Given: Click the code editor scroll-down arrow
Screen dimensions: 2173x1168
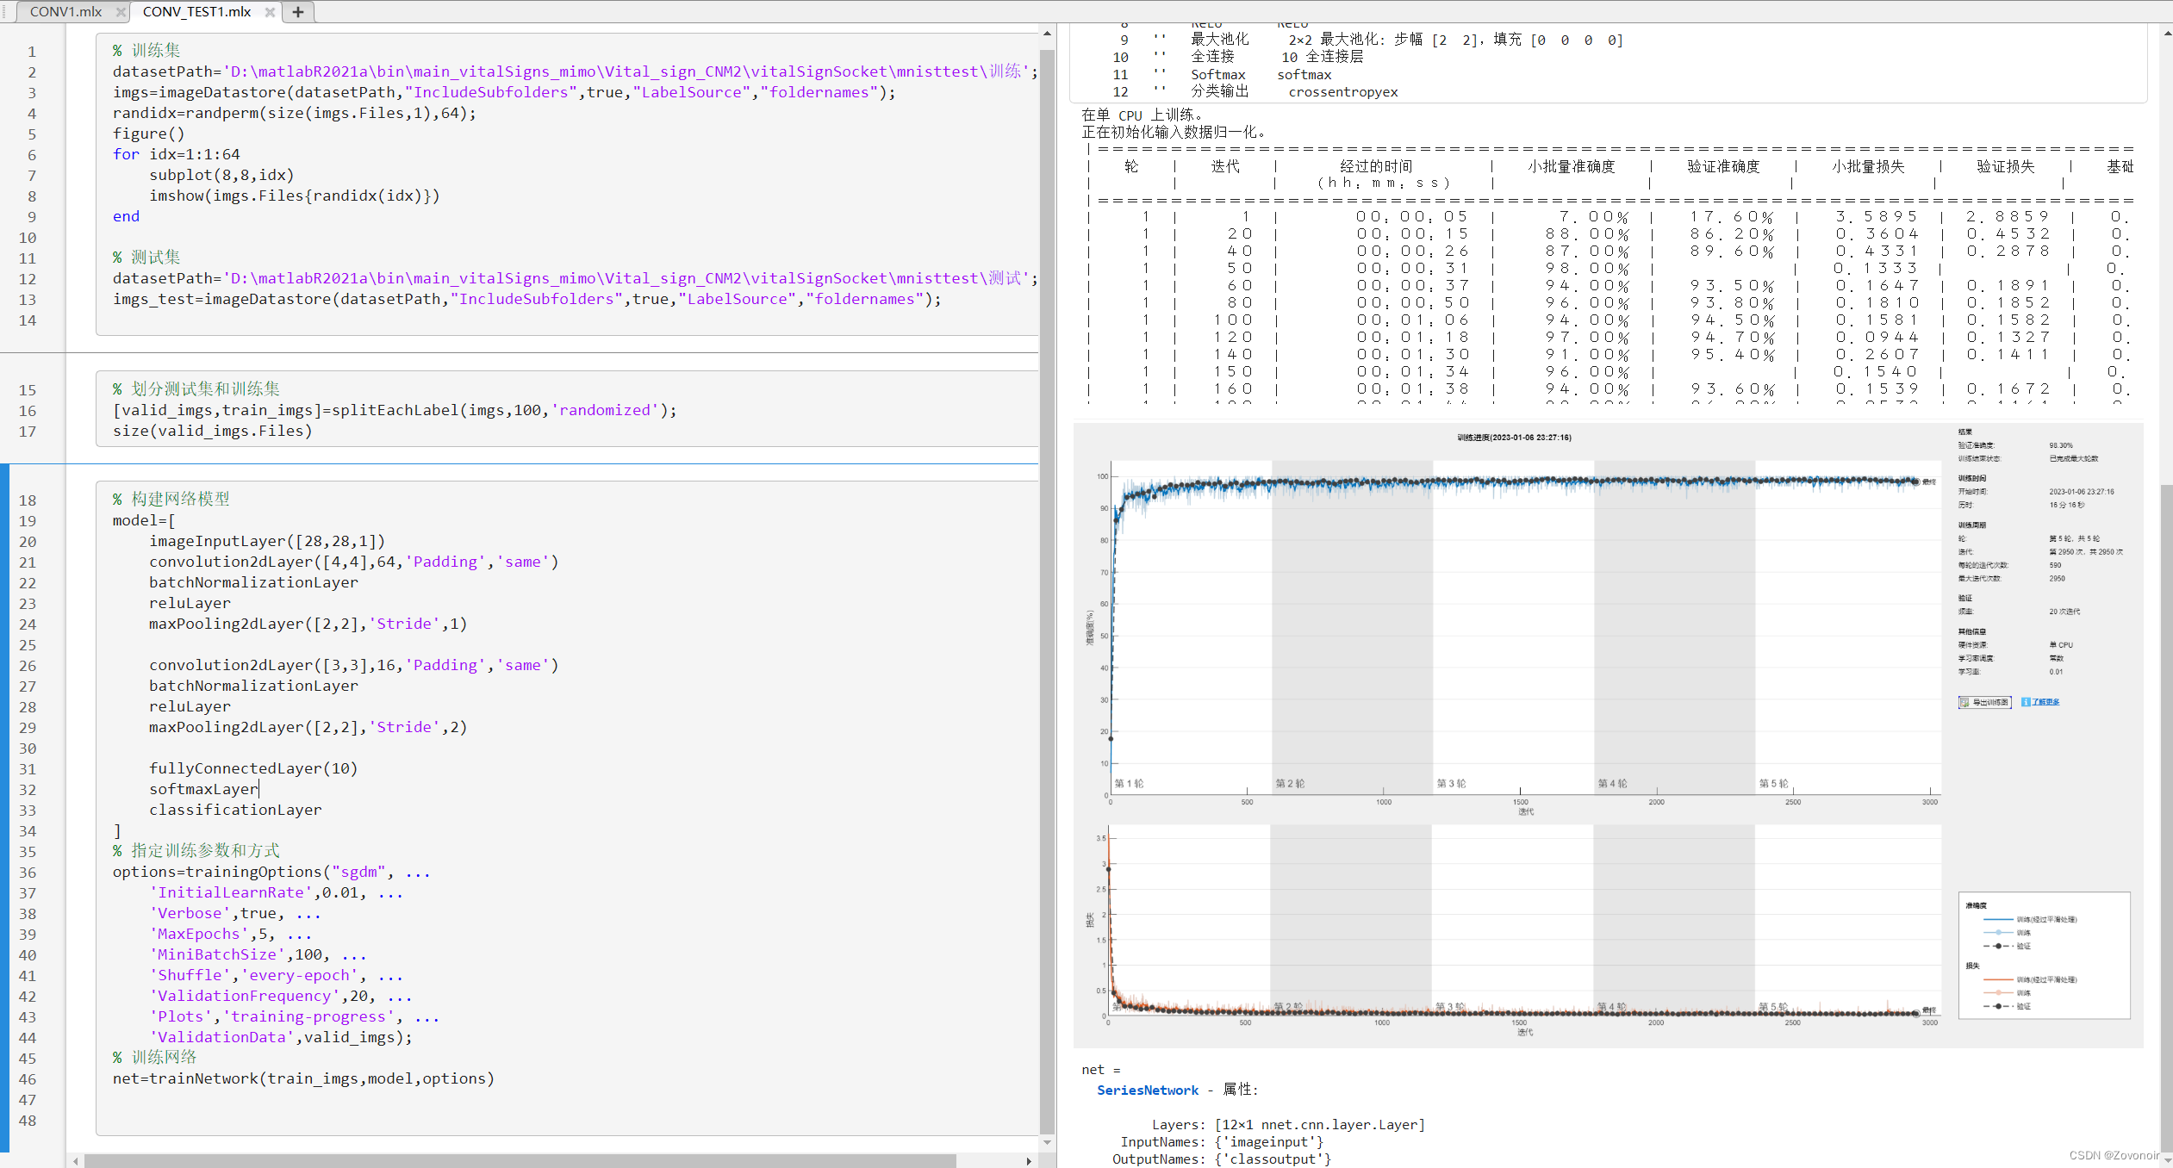Looking at the screenshot, I should 1047,1142.
